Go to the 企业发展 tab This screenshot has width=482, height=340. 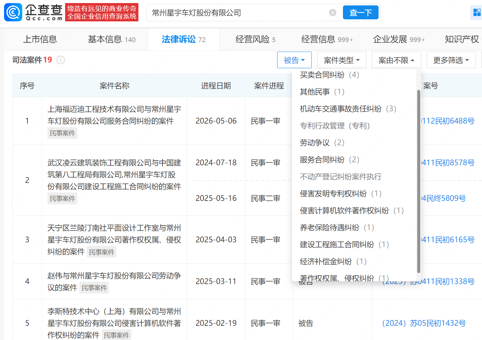pyautogui.click(x=399, y=39)
